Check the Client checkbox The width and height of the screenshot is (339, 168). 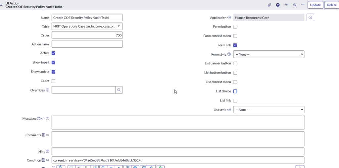point(53,81)
